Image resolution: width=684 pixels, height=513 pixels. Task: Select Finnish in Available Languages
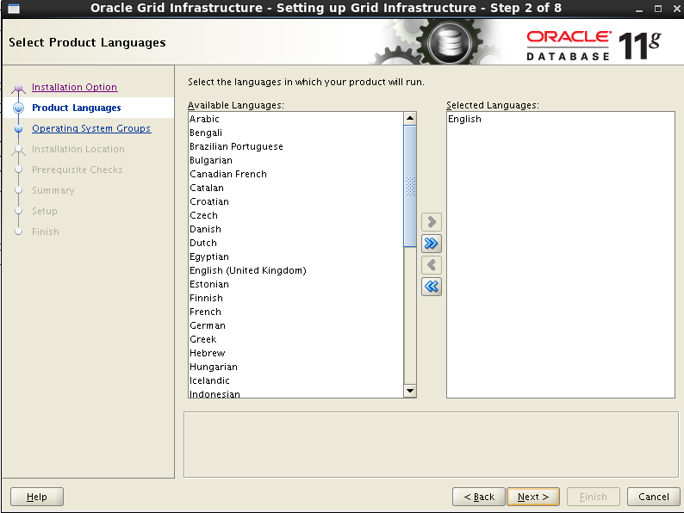point(296,298)
